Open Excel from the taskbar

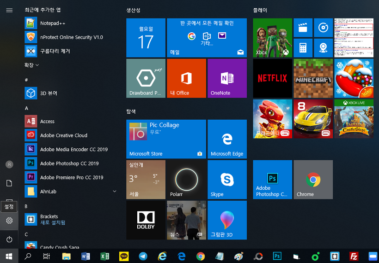(x=104, y=256)
